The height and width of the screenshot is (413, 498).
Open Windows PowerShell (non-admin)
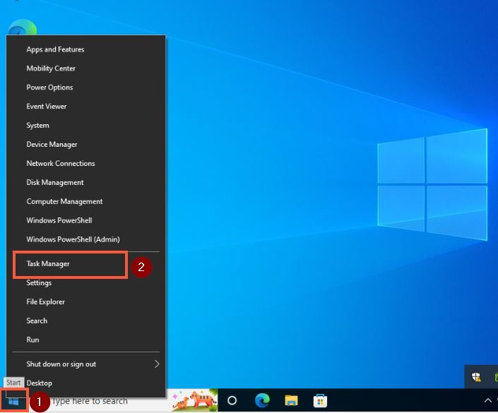[85, 221]
